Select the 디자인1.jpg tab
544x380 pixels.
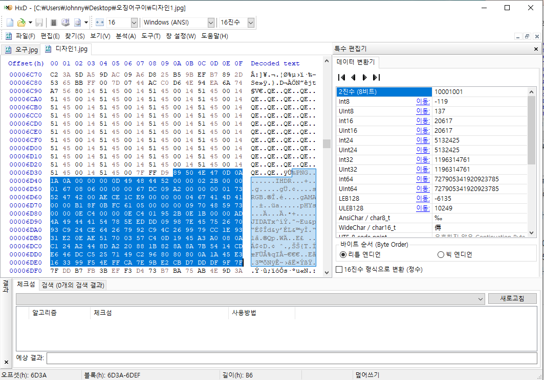coord(66,49)
